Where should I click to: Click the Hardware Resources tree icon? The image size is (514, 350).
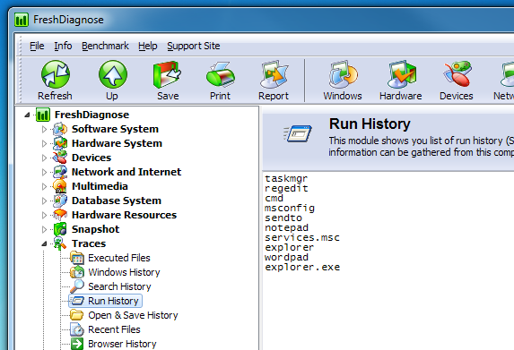pos(60,215)
